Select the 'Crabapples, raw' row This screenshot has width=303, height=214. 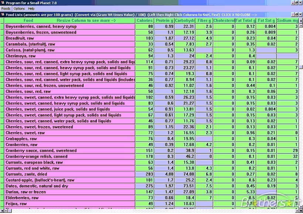[69, 139]
